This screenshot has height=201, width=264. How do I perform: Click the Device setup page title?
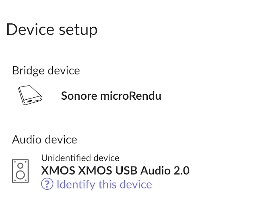coord(52,30)
